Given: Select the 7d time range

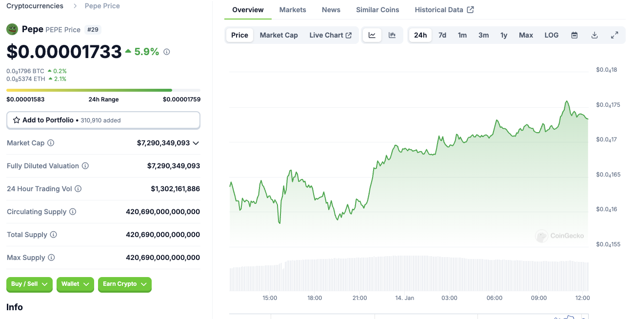Looking at the screenshot, I should click(442, 35).
